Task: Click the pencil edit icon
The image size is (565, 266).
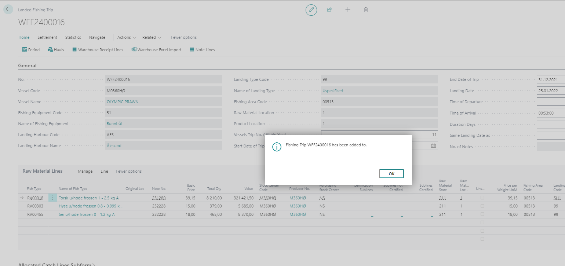Action: (x=311, y=10)
